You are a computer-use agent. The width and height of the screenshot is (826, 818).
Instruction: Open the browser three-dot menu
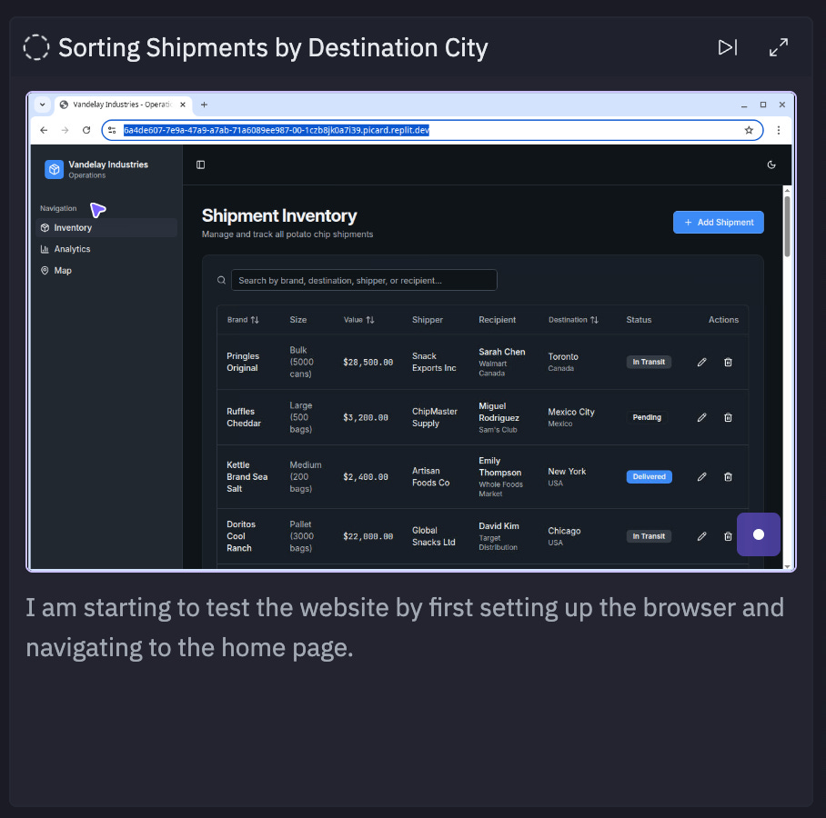(778, 130)
